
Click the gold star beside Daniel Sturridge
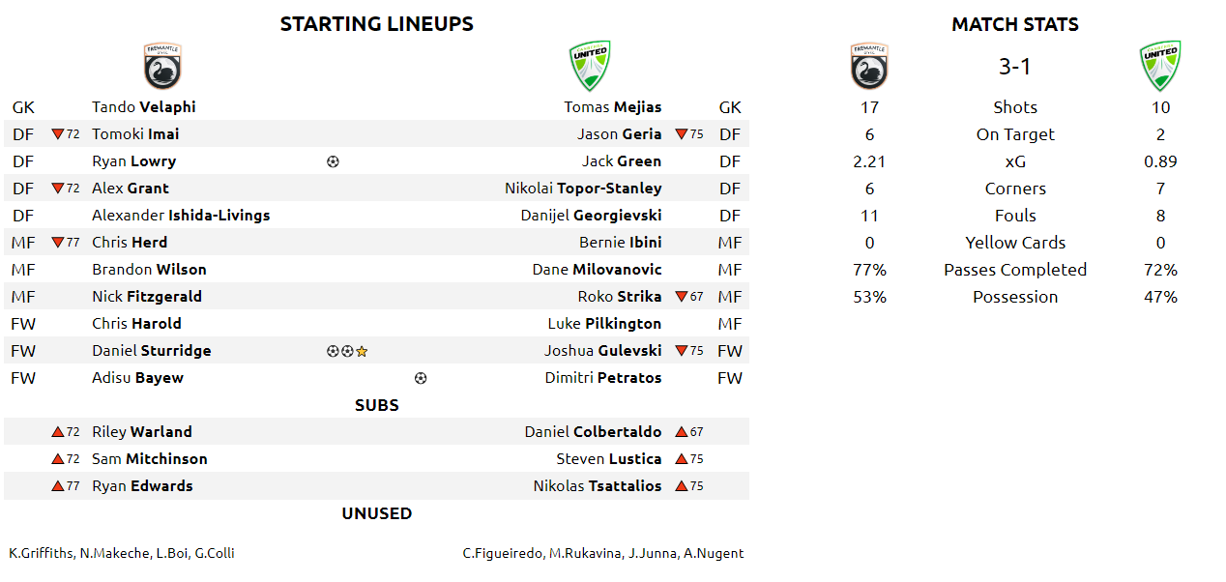coord(362,351)
